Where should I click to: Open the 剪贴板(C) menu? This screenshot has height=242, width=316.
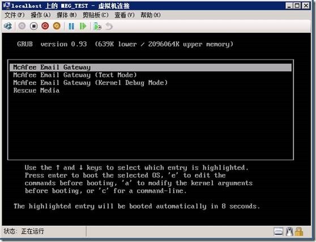tap(96, 15)
